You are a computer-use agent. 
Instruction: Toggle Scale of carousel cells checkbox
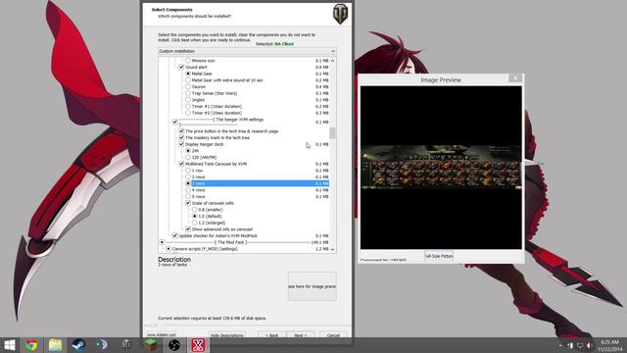coord(188,203)
